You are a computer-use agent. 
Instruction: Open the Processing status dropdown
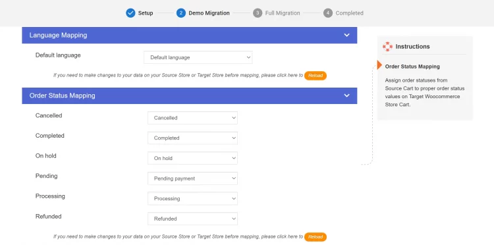click(x=192, y=198)
